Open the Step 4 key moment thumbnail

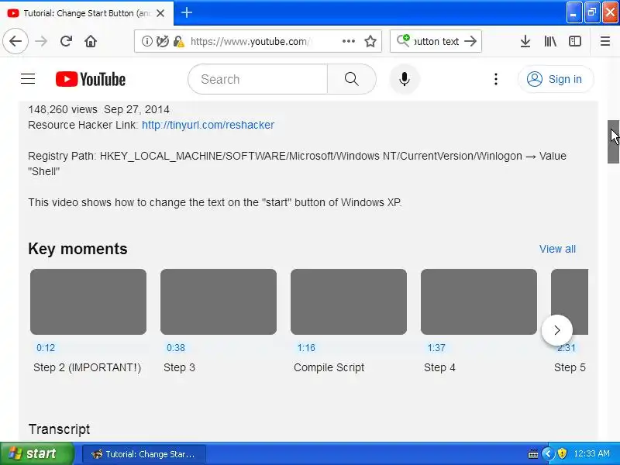coord(479,301)
